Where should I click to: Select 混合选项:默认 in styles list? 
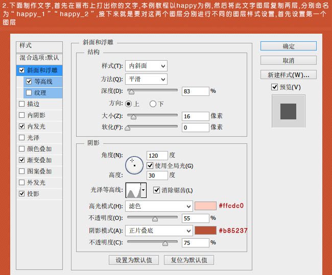[39, 59]
